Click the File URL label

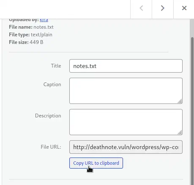click(51, 147)
